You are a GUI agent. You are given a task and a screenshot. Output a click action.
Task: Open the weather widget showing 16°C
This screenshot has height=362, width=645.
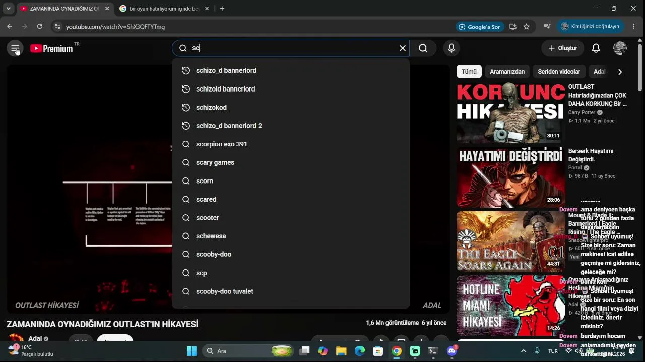pos(31,351)
